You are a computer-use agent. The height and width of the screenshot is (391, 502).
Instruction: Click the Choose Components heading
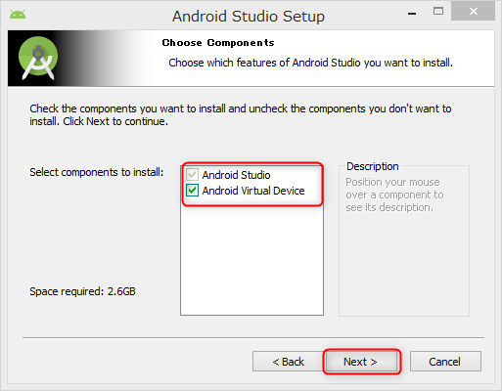click(x=218, y=43)
